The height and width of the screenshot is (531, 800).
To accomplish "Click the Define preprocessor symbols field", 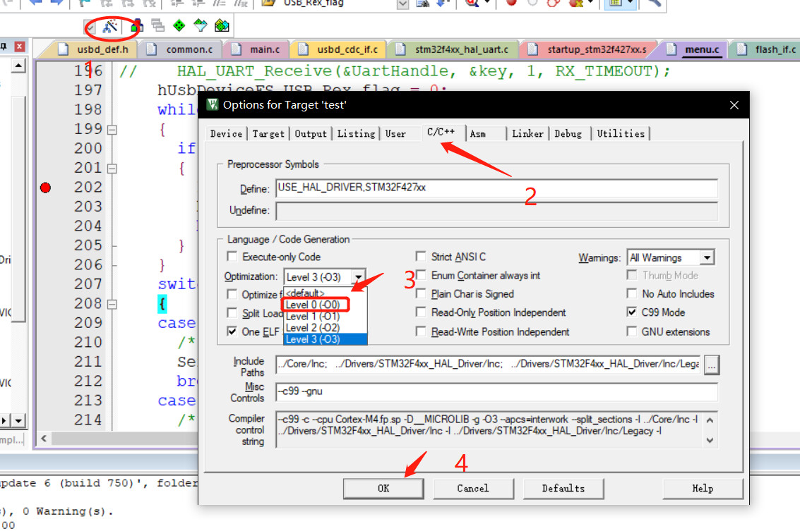I will coord(496,188).
